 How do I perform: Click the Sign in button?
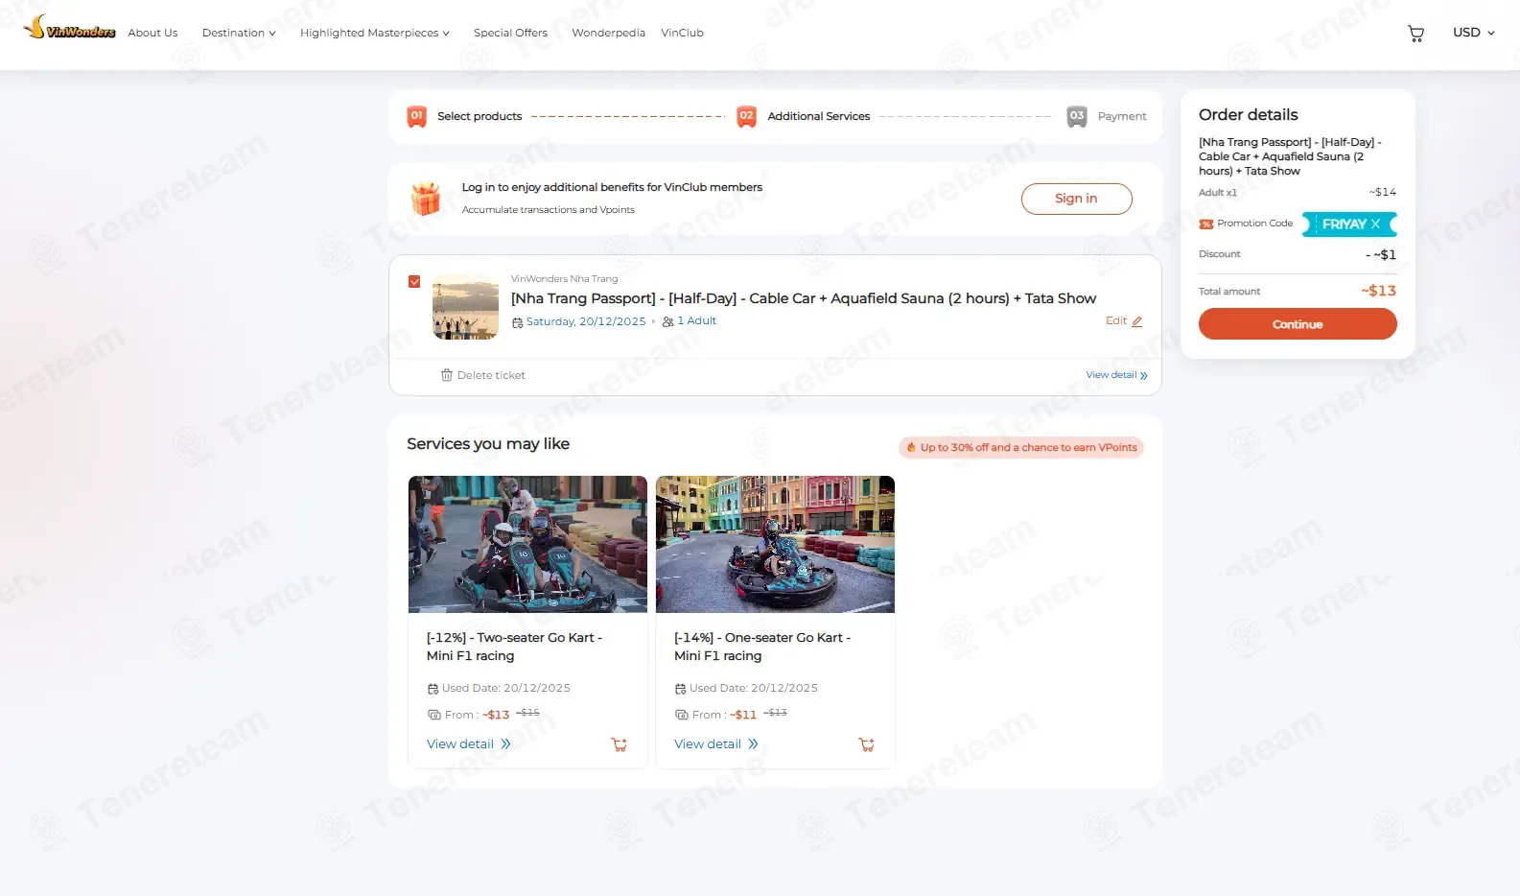point(1076,199)
